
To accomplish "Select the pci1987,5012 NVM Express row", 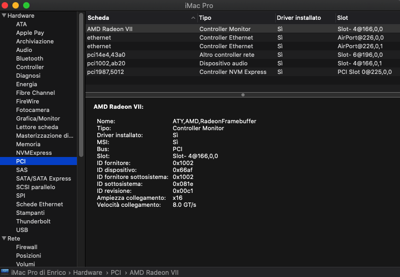I will pyautogui.click(x=243, y=72).
